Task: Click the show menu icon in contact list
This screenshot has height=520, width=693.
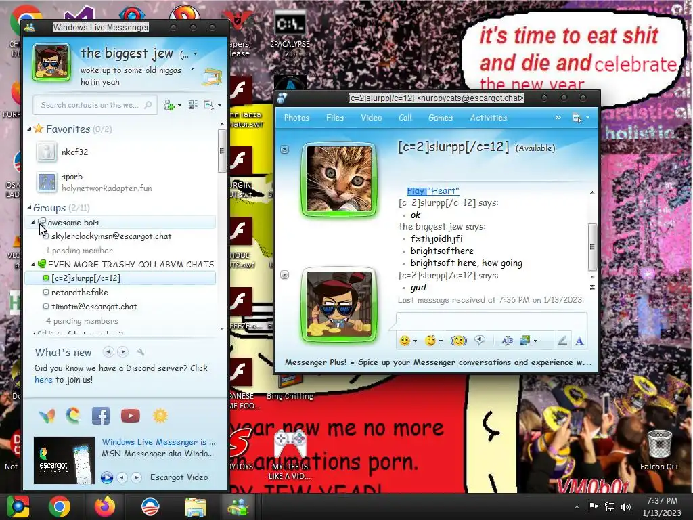Action: click(x=208, y=105)
